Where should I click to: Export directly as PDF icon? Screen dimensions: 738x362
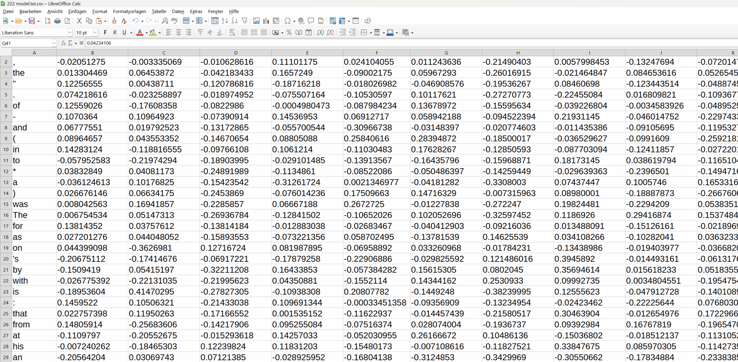point(48,21)
